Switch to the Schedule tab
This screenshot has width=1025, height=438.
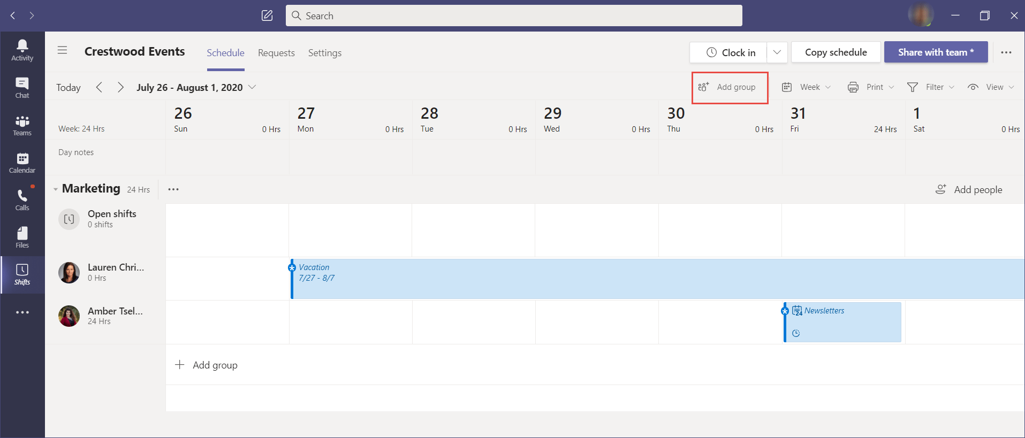pos(225,53)
